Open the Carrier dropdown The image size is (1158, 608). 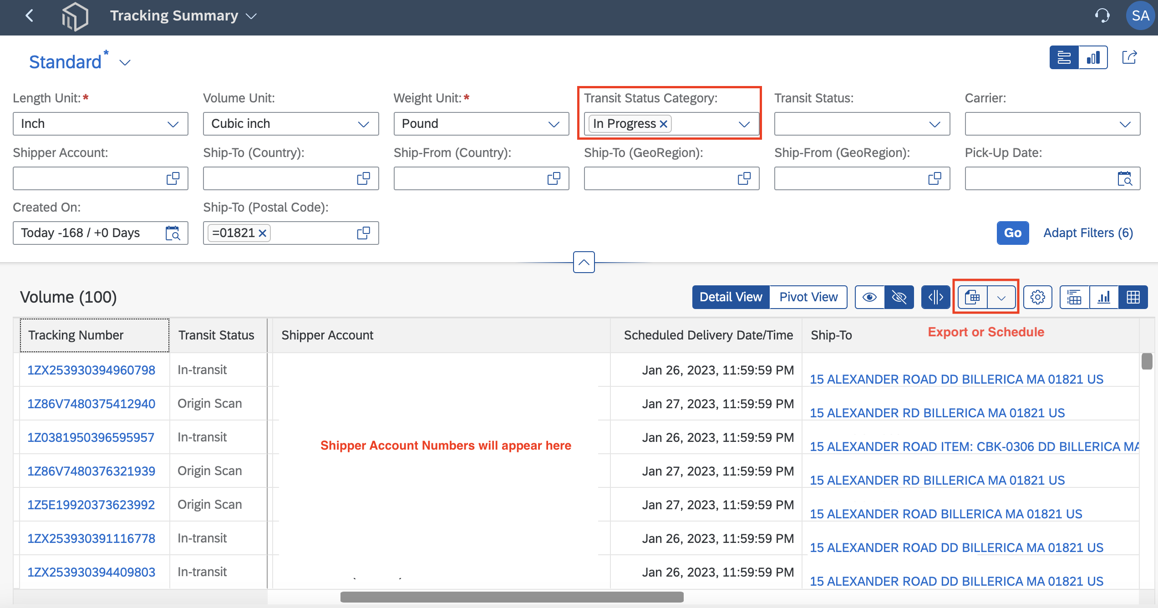[1052, 124]
